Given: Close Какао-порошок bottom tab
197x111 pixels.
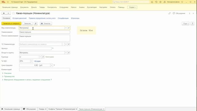Looking at the screenshot, I should click(104, 109).
